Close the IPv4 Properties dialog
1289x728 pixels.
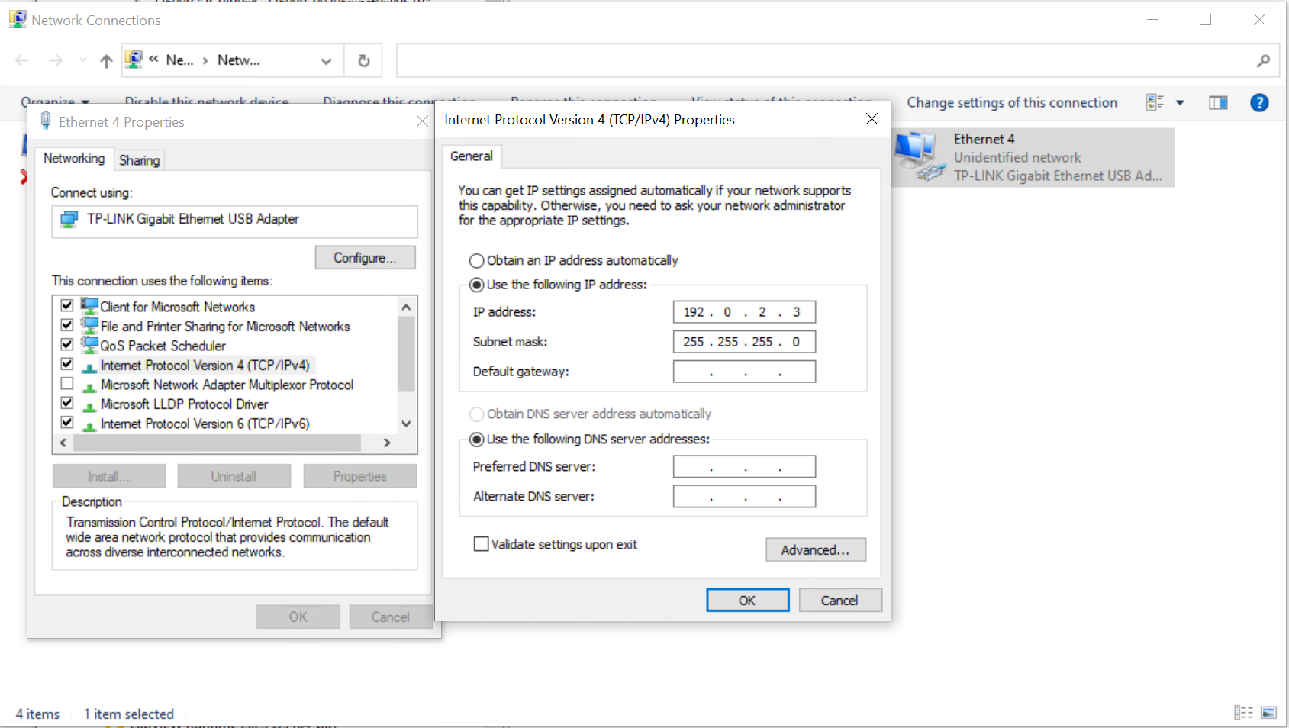click(x=872, y=119)
